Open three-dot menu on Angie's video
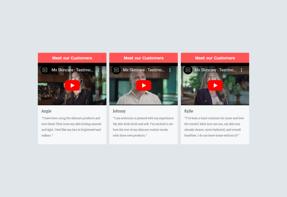Screen dimensions: 287x197 click(98, 70)
